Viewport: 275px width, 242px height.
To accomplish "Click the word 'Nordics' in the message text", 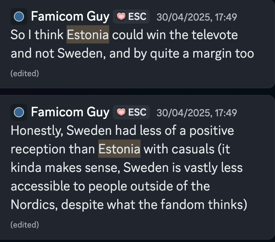I will coord(32,205).
